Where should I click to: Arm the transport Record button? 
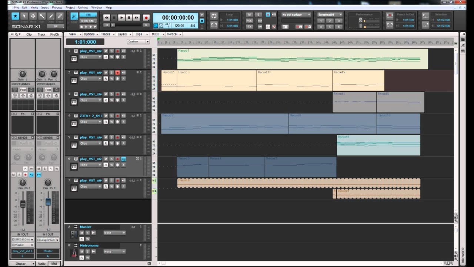point(146,17)
